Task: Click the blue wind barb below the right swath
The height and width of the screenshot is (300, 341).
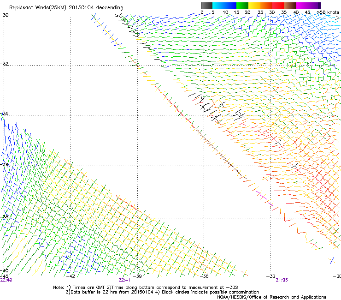Action: (332, 260)
